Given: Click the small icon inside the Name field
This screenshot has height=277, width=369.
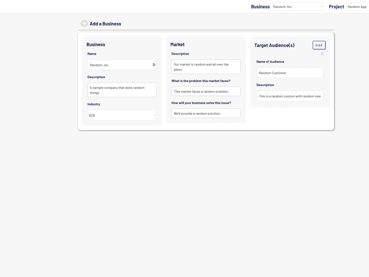Looking at the screenshot, I should 154,65.
